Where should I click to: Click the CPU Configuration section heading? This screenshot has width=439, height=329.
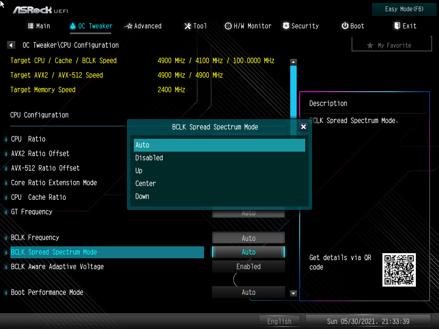pos(39,115)
